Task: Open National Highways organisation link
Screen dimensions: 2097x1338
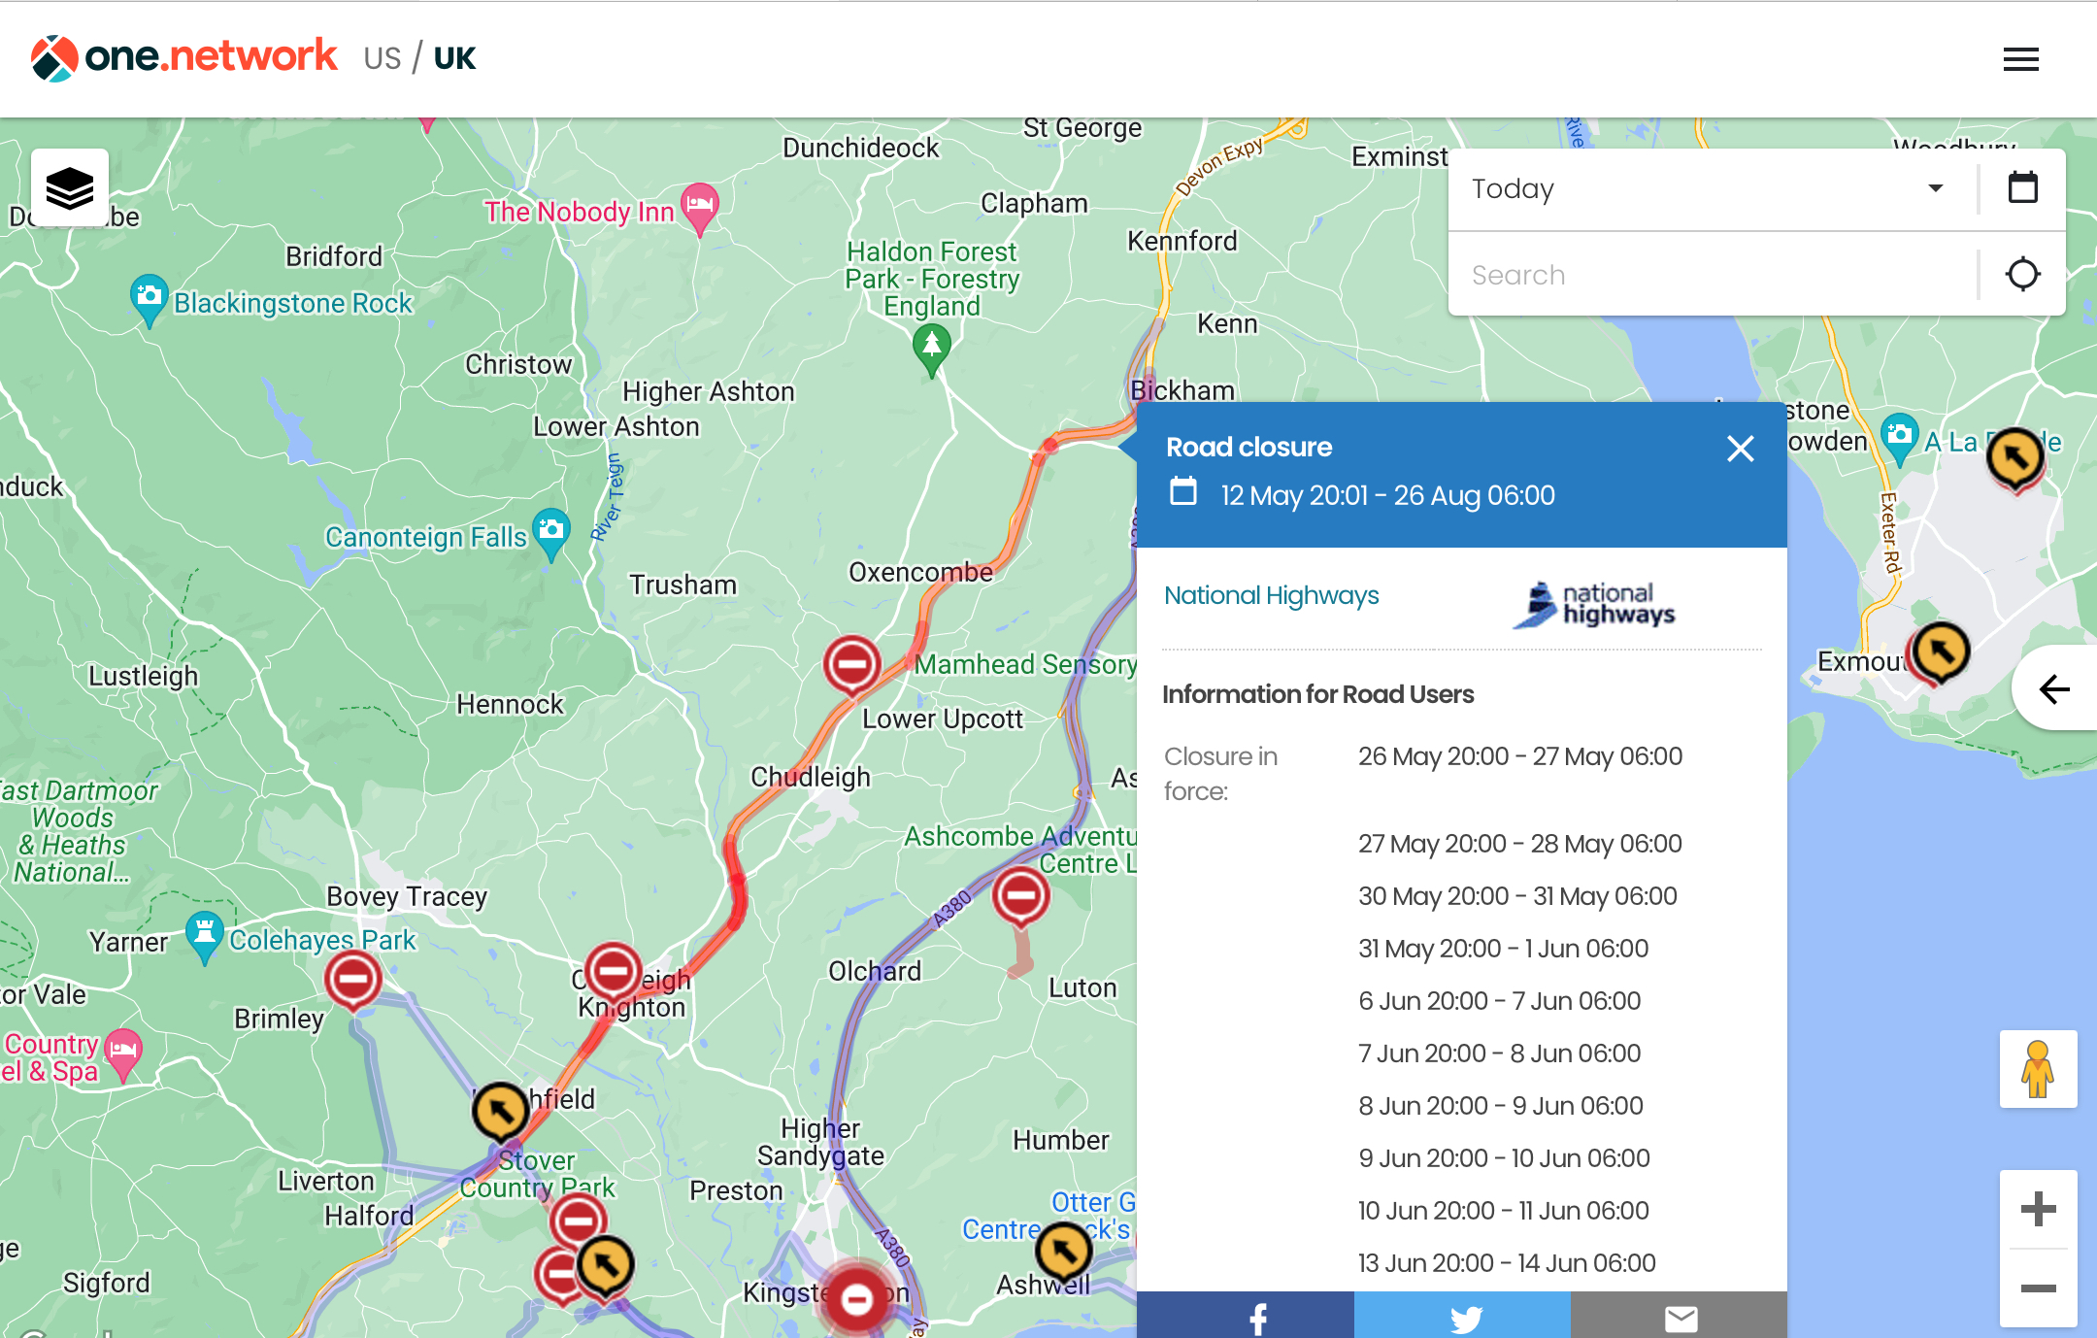Action: (1271, 595)
